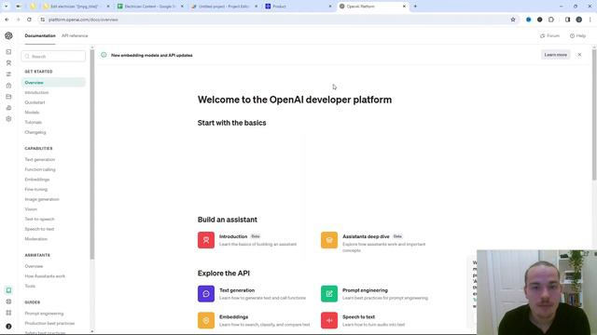Image resolution: width=597 pixels, height=335 pixels.
Task: Open the Forum link in the header
Action: [x=549, y=35]
